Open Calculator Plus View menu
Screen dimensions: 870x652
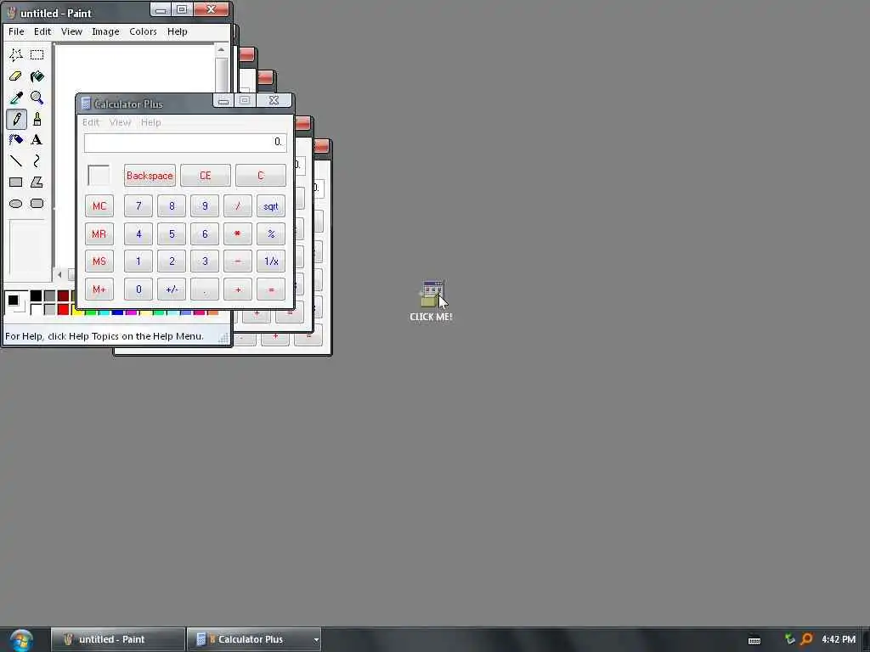coord(120,122)
